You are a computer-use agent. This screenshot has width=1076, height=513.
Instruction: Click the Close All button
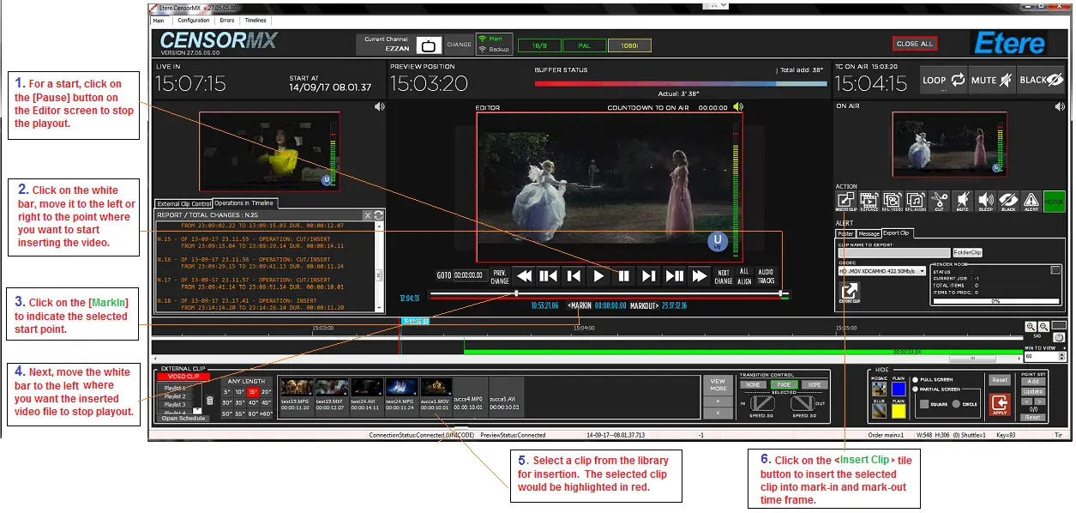pyautogui.click(x=914, y=44)
